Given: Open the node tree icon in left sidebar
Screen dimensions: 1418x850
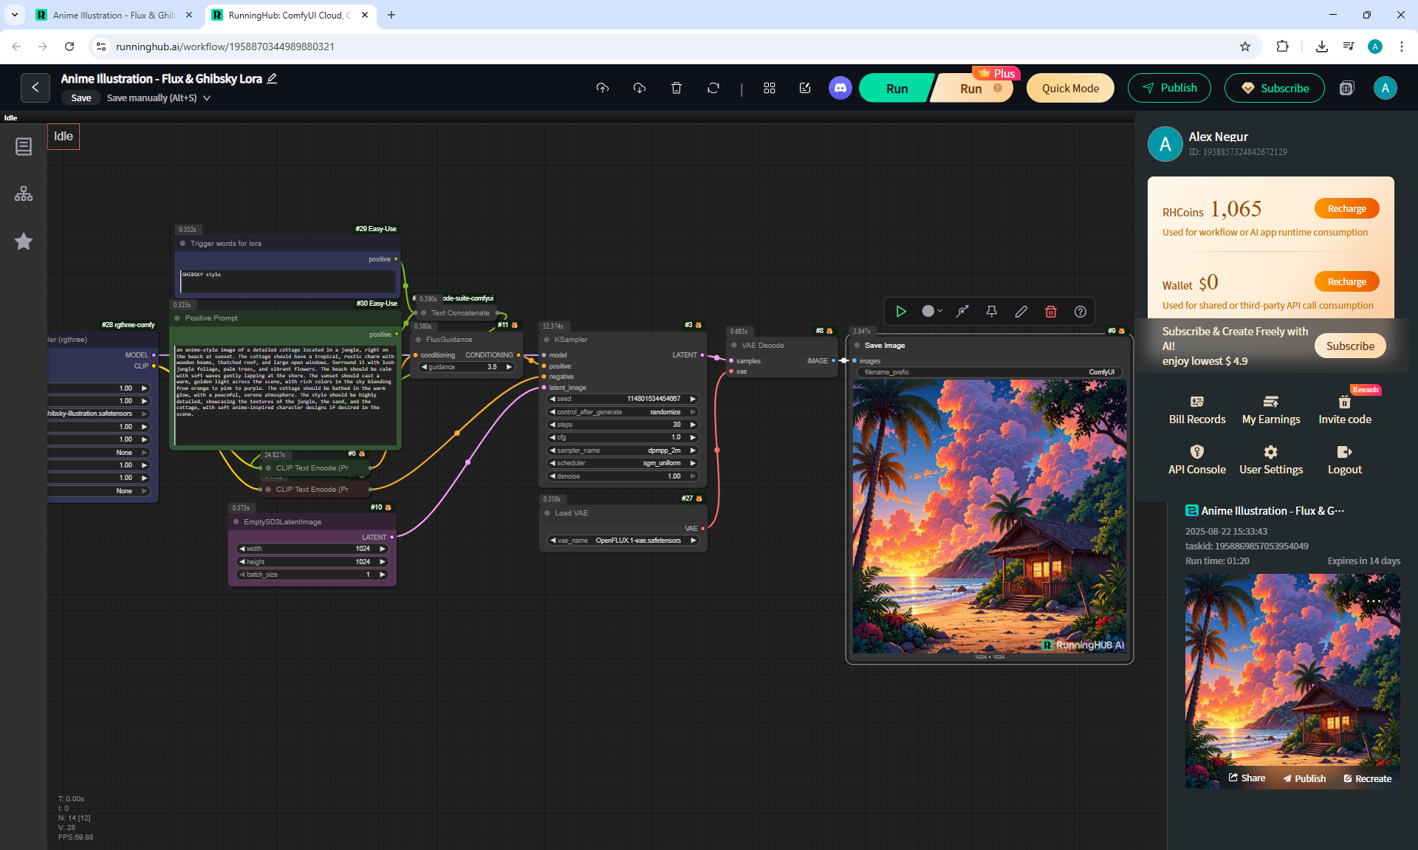Looking at the screenshot, I should [24, 194].
